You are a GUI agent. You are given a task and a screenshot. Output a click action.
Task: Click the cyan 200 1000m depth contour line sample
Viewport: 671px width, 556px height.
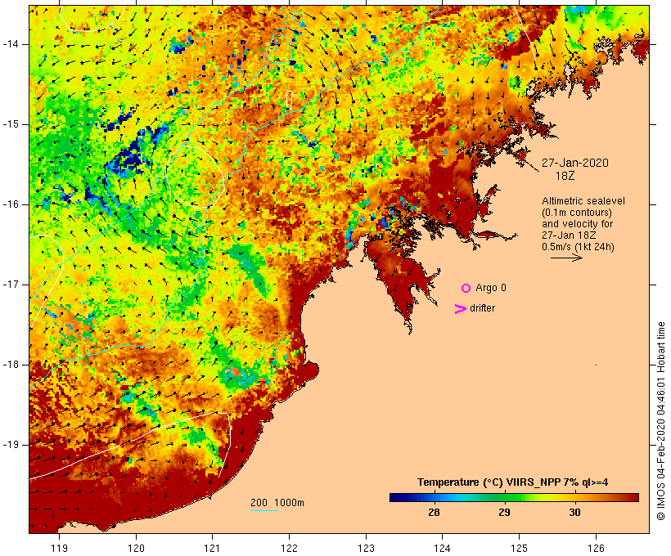click(x=264, y=510)
